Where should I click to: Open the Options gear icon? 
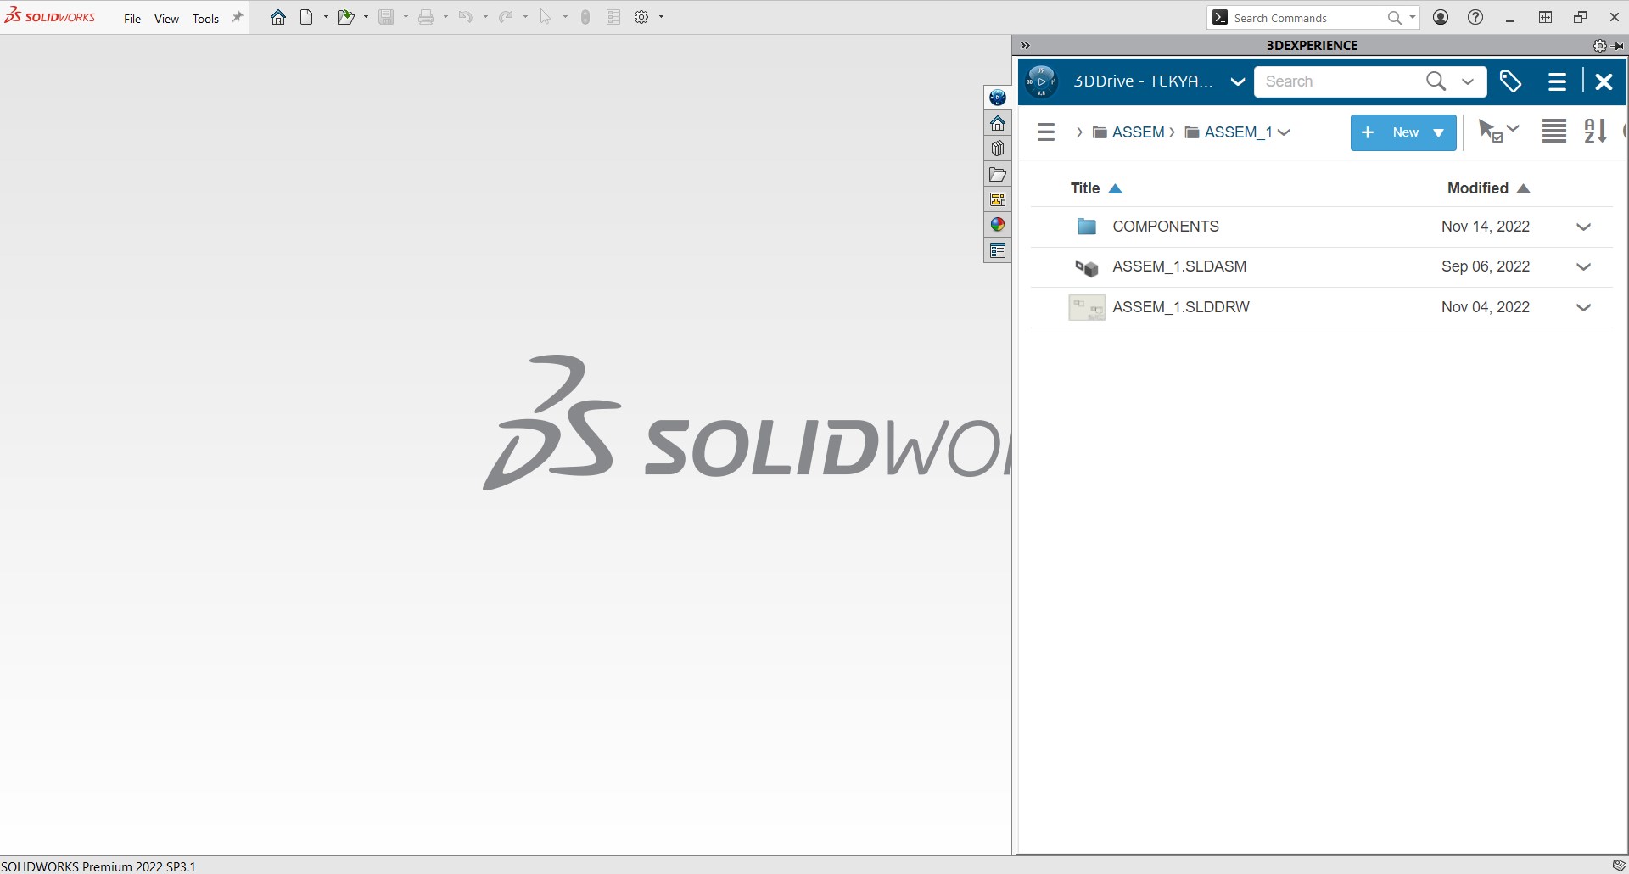coord(641,17)
